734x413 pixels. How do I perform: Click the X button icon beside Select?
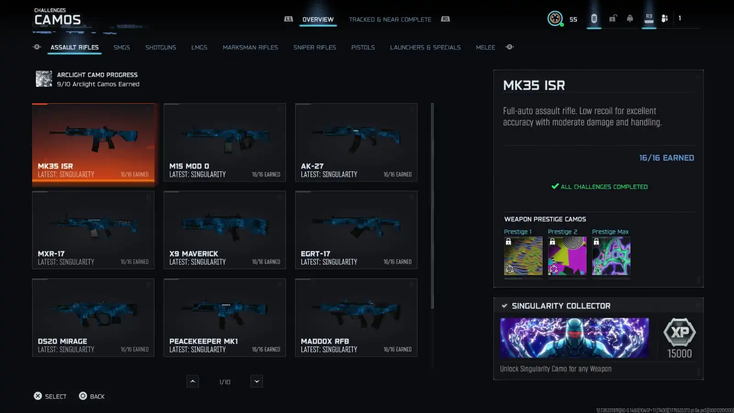pyautogui.click(x=38, y=396)
